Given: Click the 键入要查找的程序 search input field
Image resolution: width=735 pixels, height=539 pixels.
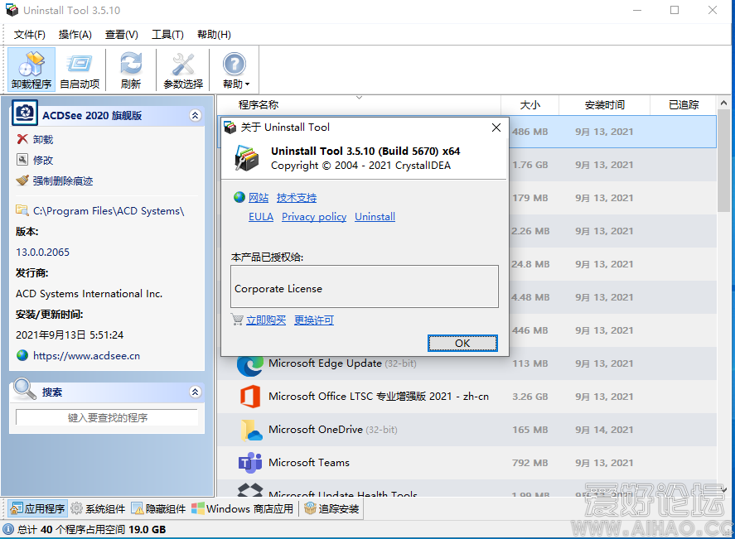Looking at the screenshot, I should pos(107,417).
